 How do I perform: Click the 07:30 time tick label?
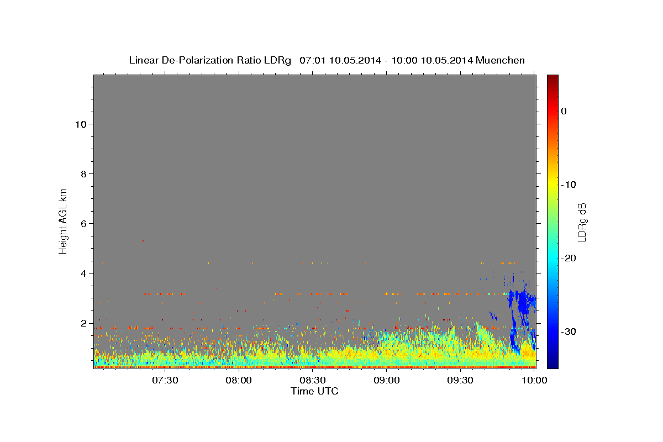[x=165, y=380]
